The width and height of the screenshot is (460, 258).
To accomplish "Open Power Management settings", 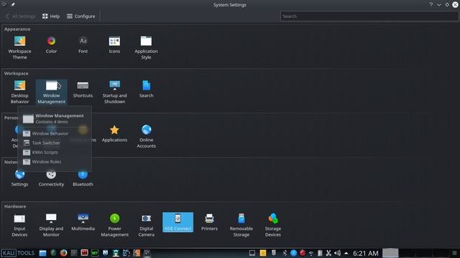I will (115, 225).
